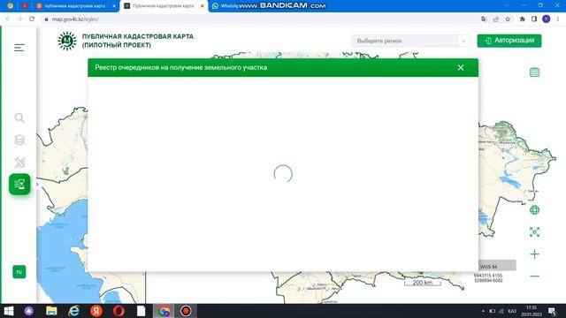Close the land queue registry dialog
The height and width of the screenshot is (318, 566).
point(461,68)
